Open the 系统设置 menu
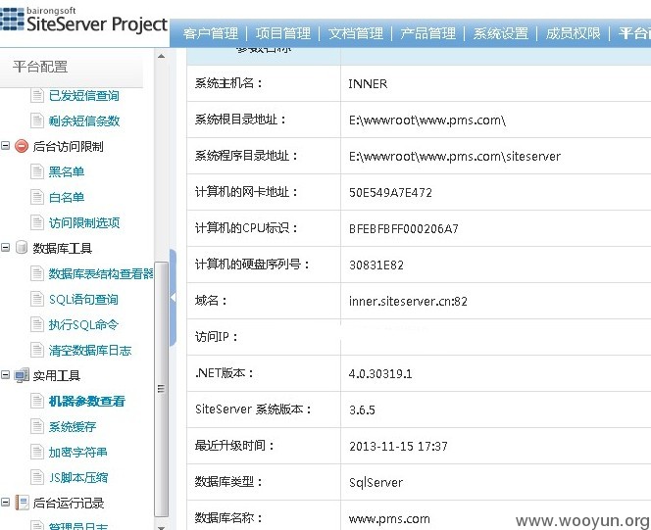This screenshot has height=530, width=651. coord(501,33)
